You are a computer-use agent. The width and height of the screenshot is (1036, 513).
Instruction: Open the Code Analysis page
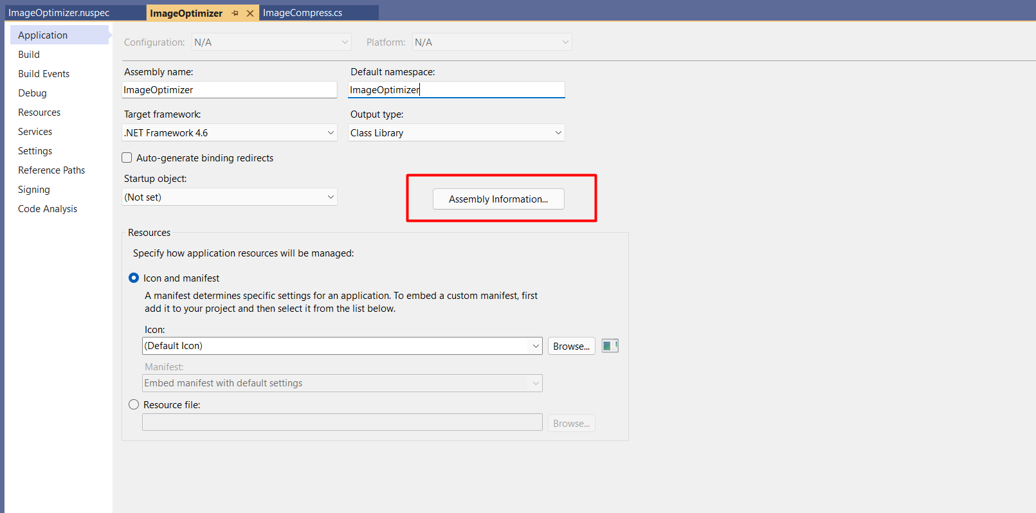point(48,209)
